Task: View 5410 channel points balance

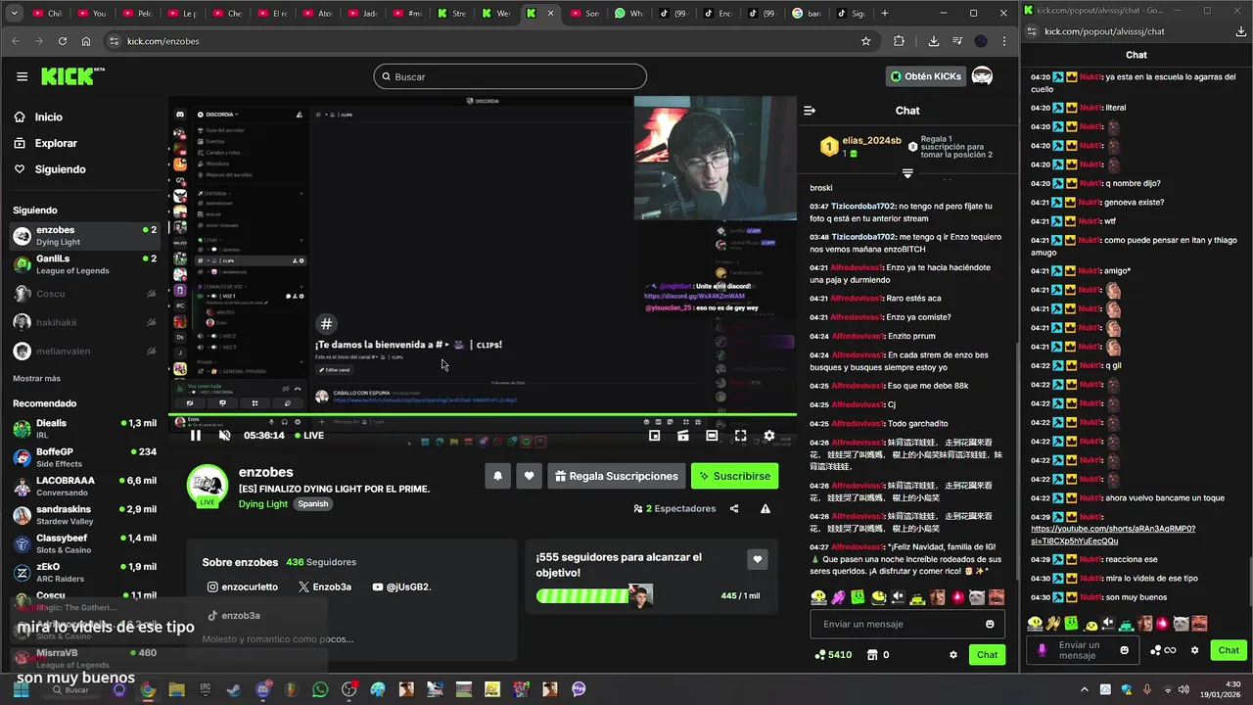Action: click(x=833, y=655)
